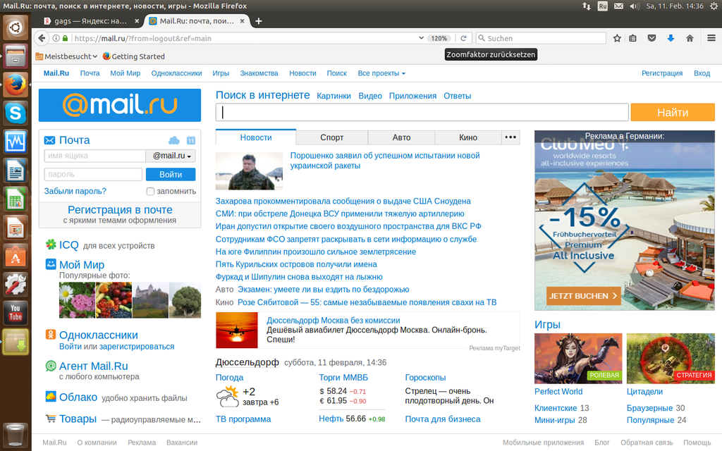Click the volume icon in system tray
722x451 pixels.
(x=635, y=6)
